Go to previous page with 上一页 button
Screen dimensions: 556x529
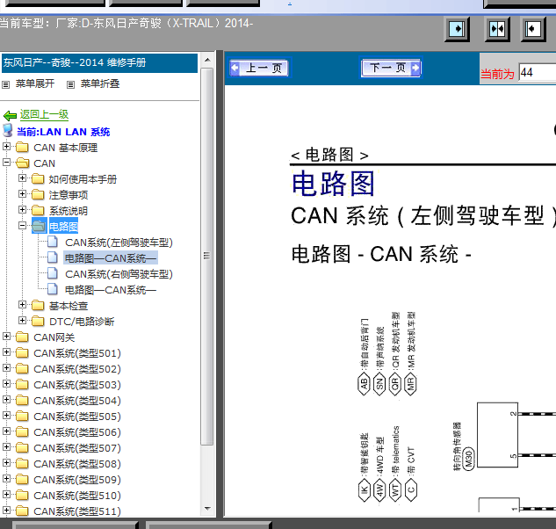pos(258,69)
